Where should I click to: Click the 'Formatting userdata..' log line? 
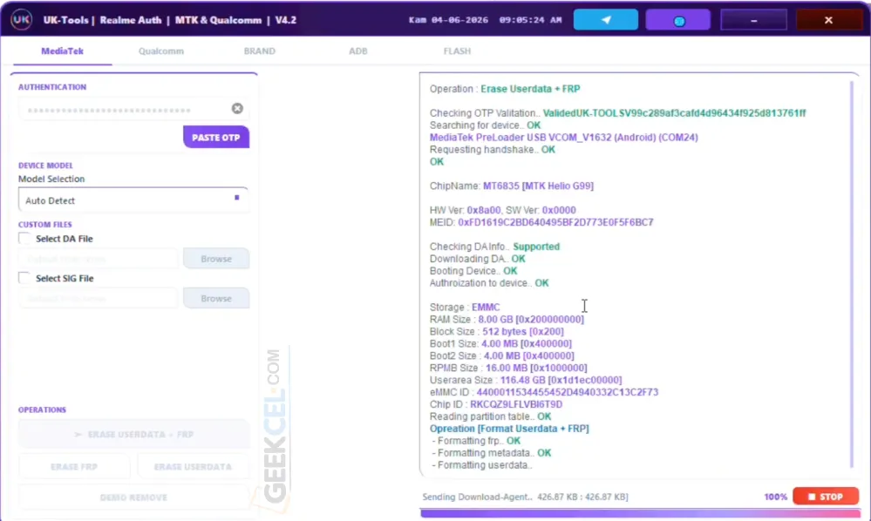point(482,465)
